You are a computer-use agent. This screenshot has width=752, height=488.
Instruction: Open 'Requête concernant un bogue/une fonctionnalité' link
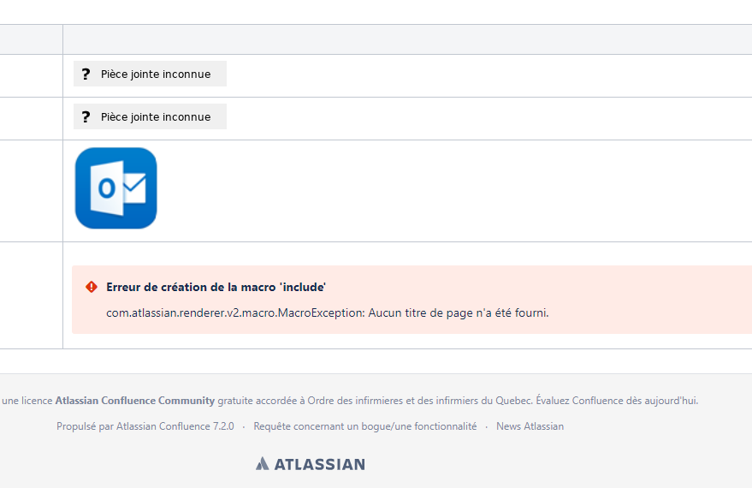coord(365,426)
